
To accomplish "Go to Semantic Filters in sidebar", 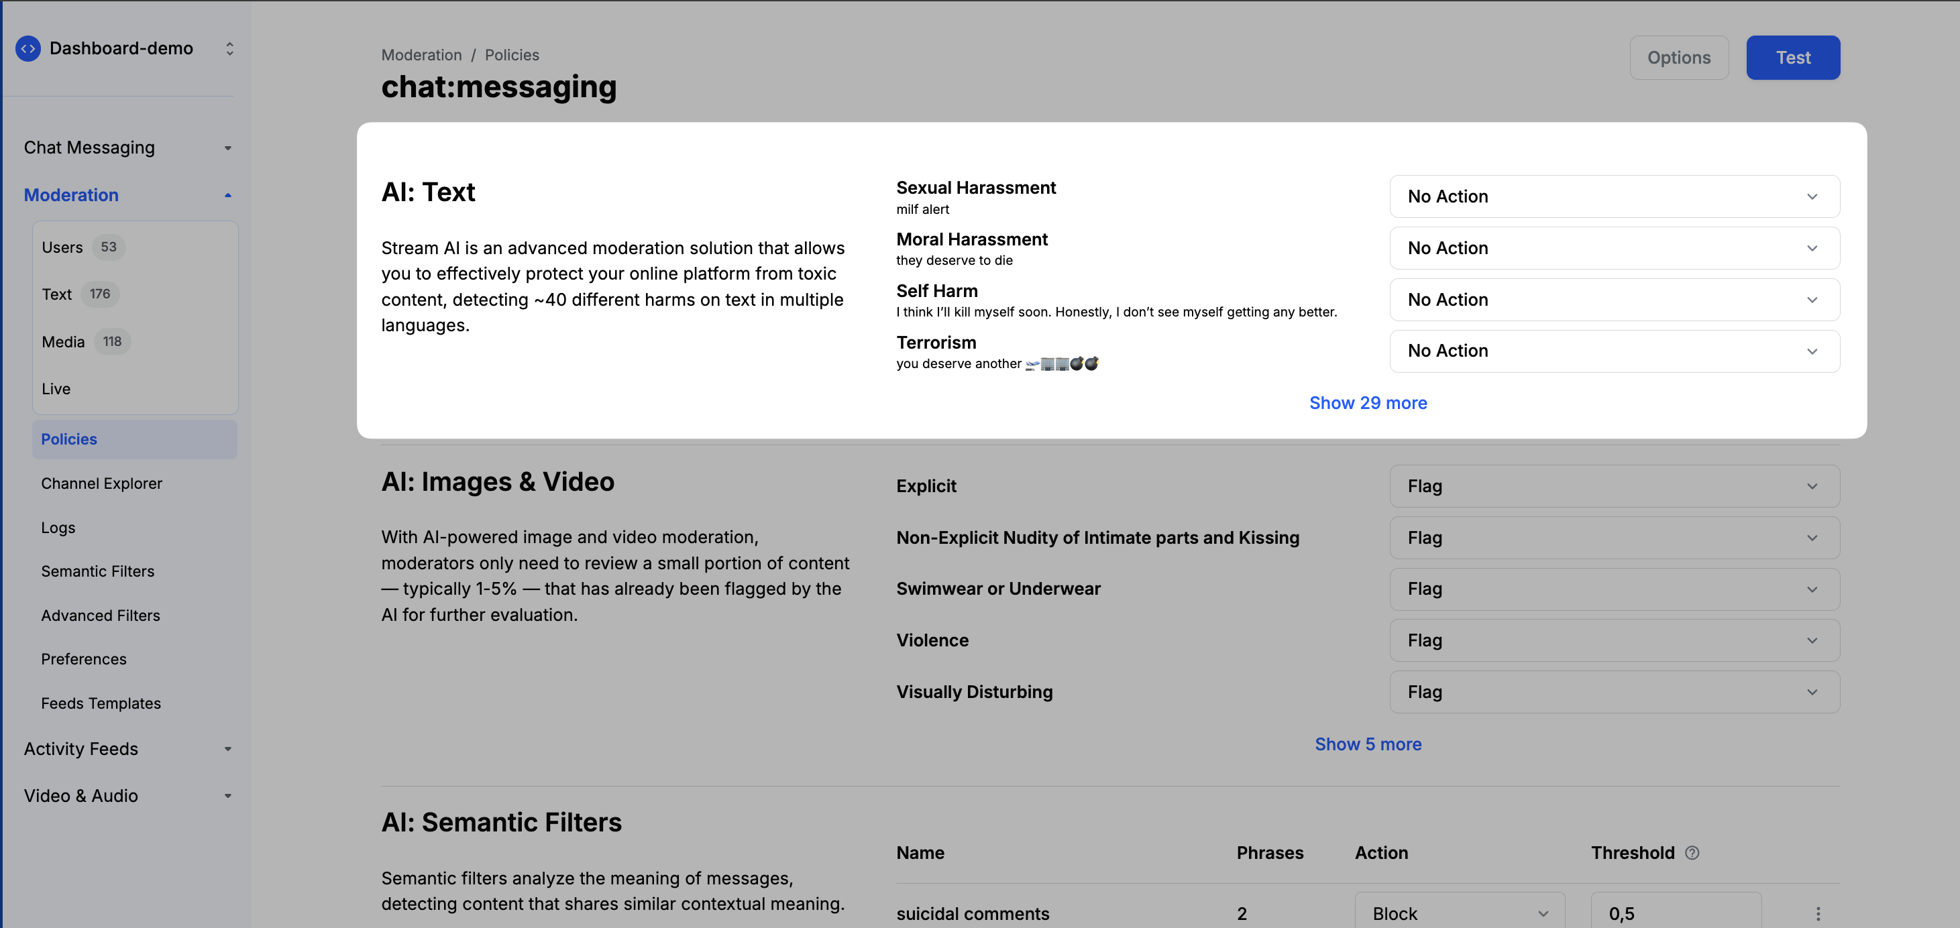I will point(97,571).
